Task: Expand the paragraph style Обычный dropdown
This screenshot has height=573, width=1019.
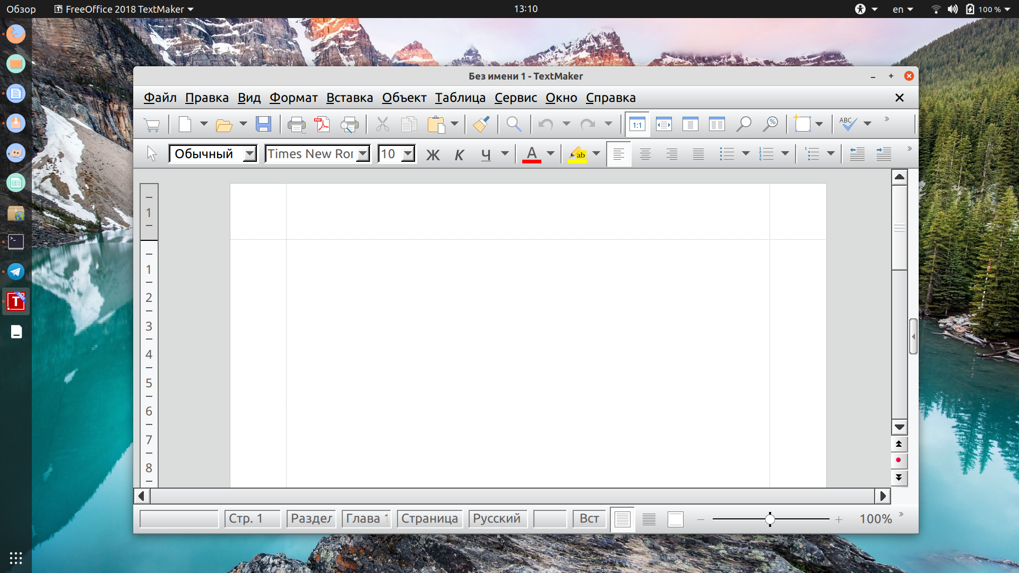Action: (249, 154)
